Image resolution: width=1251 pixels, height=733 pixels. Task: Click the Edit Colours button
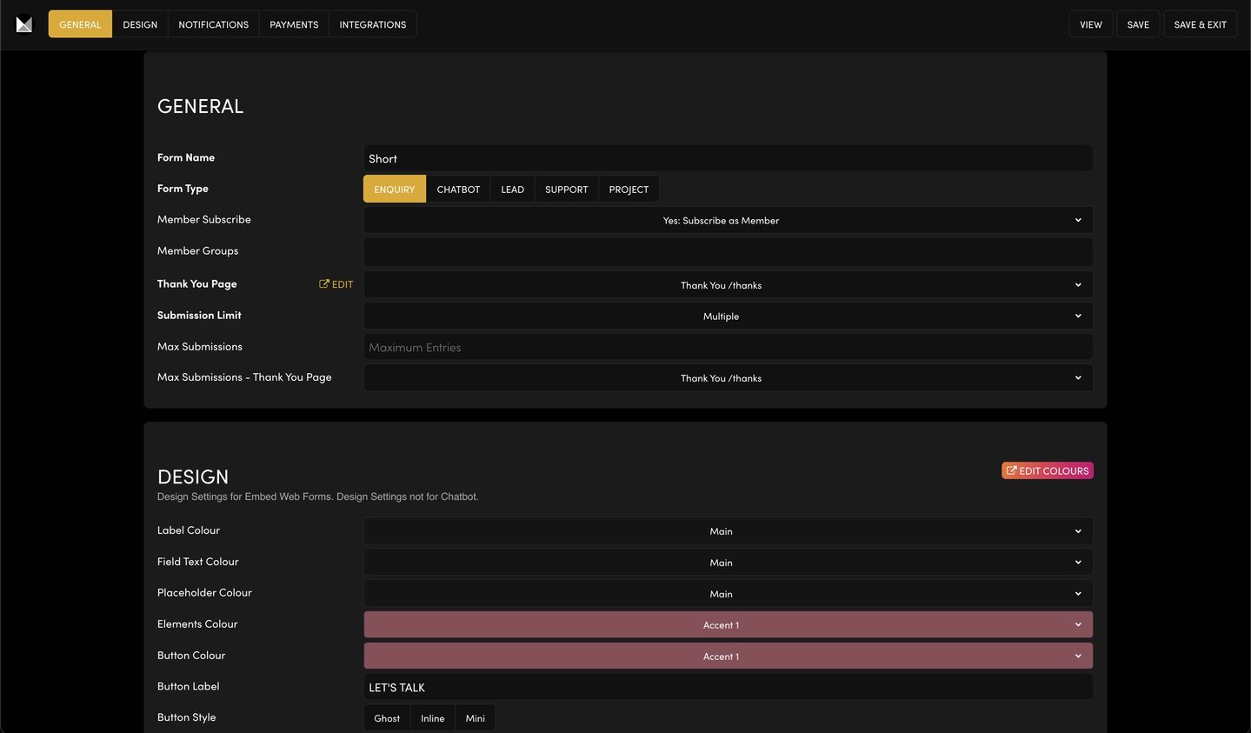coord(1047,470)
